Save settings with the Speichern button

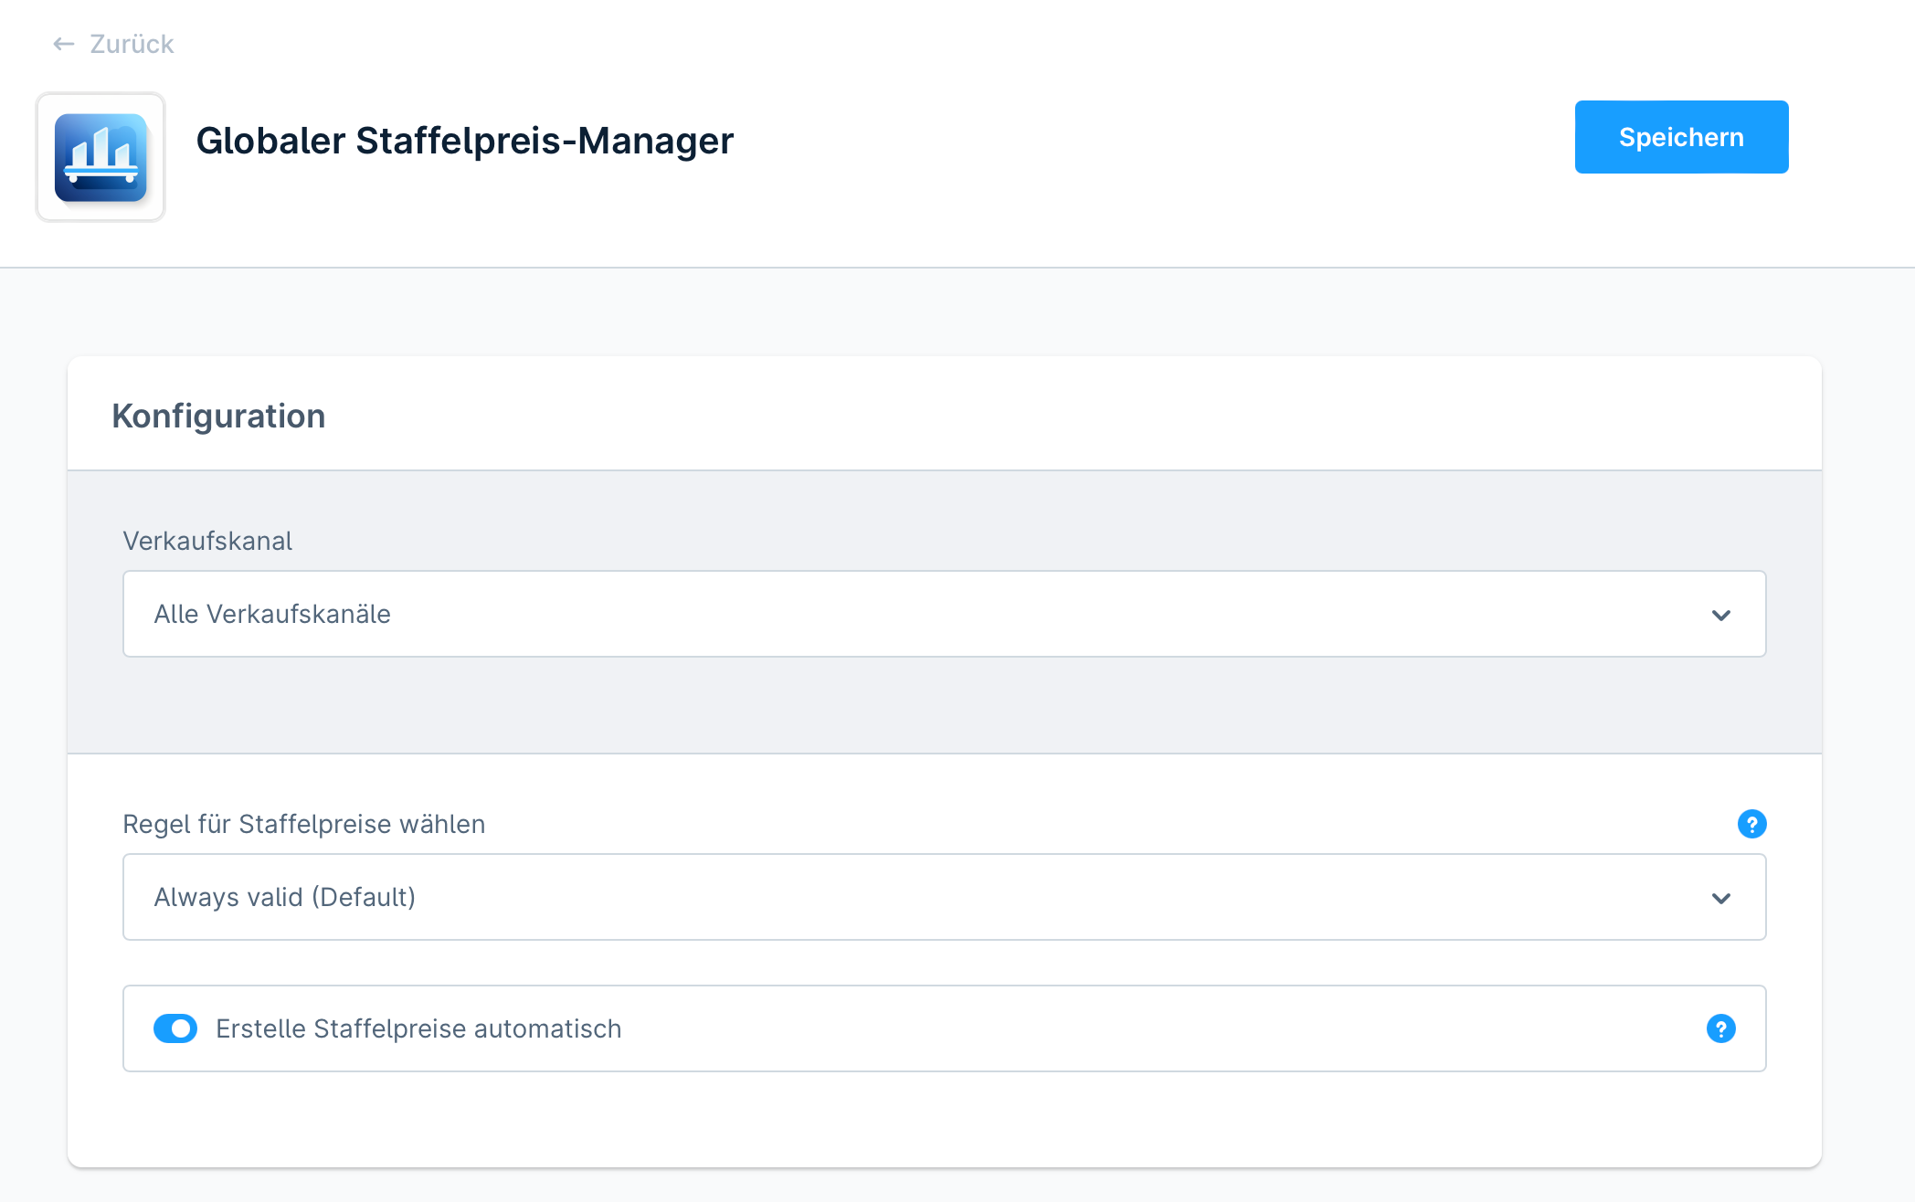[1681, 137]
